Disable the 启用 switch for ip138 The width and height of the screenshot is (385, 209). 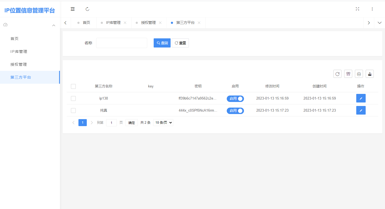point(235,98)
